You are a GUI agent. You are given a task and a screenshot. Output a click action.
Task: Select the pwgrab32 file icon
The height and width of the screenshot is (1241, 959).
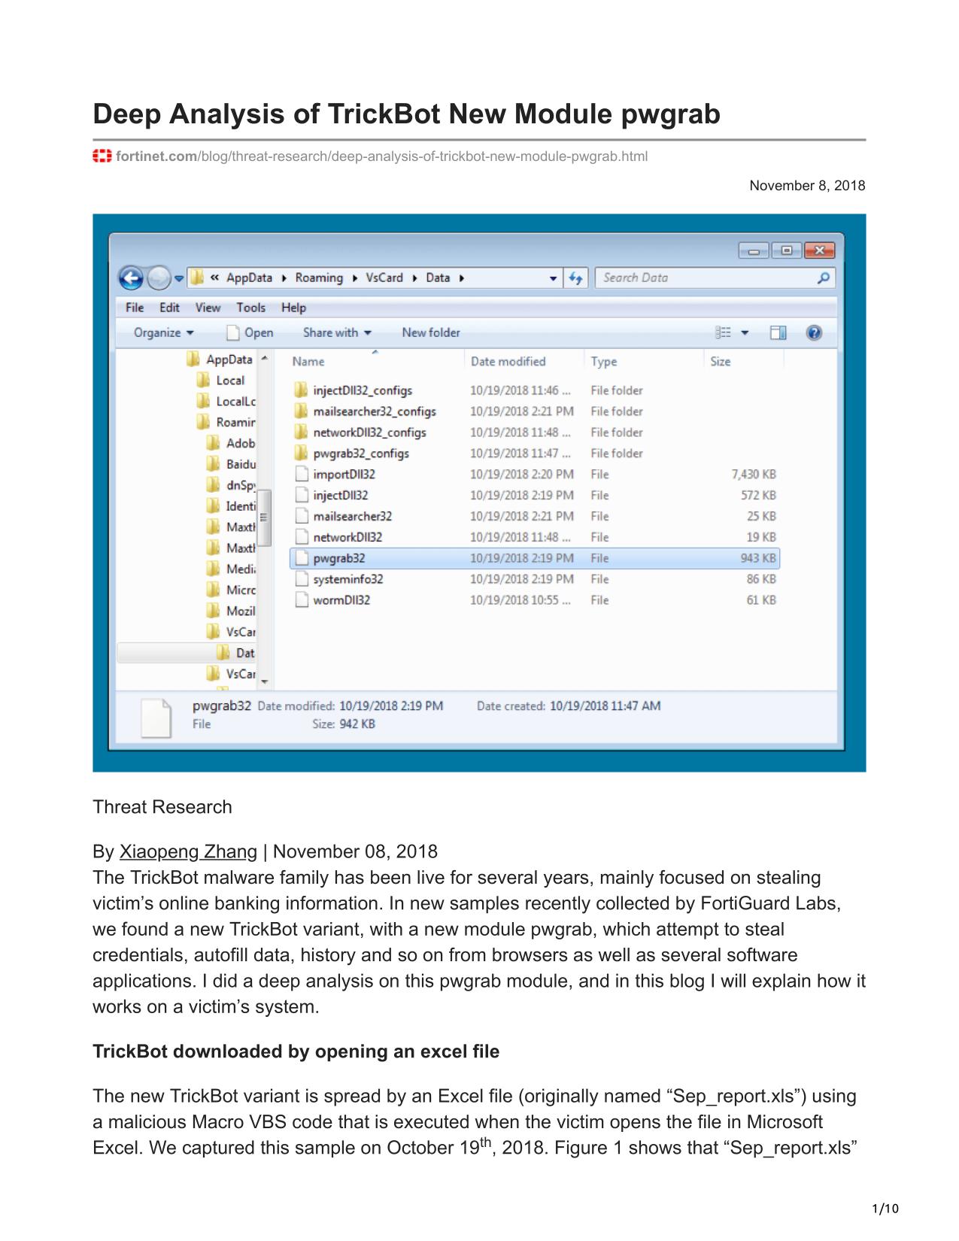click(x=301, y=558)
